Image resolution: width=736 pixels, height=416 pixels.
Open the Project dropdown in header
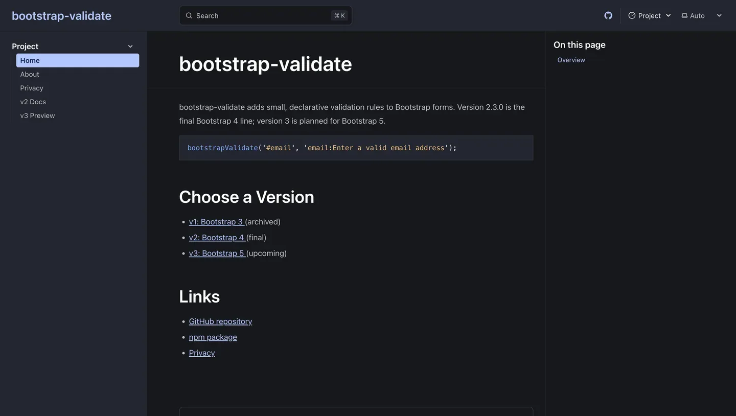[650, 15]
